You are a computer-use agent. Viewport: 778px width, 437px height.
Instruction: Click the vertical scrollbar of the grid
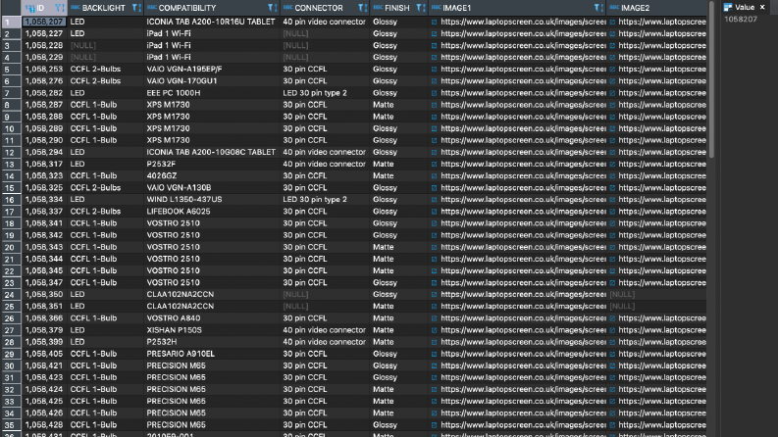711,79
